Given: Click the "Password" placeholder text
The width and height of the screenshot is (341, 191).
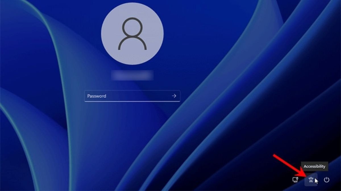Looking at the screenshot, I should click(97, 96).
